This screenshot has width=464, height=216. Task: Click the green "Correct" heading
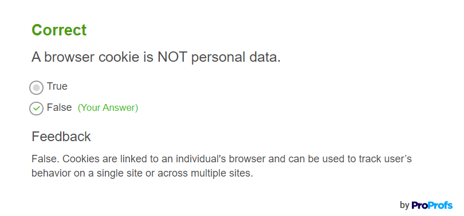point(59,30)
